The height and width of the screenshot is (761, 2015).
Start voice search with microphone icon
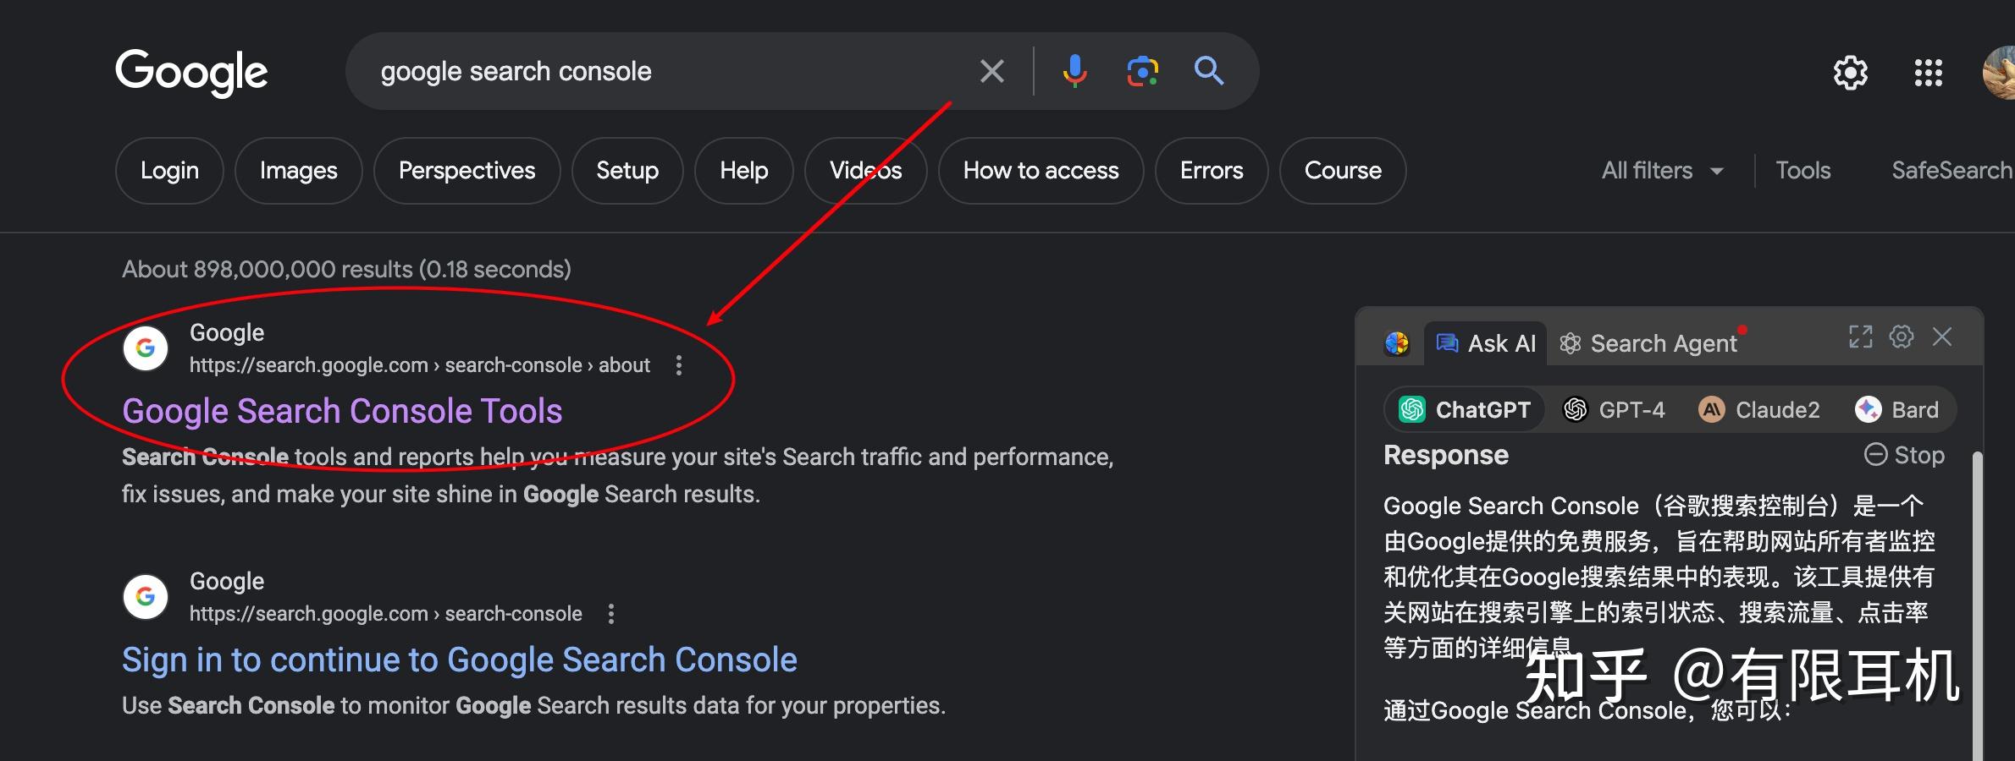(1074, 71)
